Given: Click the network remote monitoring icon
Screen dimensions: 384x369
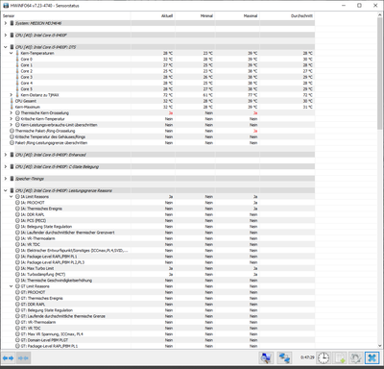Looking at the screenshot, I should [284, 357].
